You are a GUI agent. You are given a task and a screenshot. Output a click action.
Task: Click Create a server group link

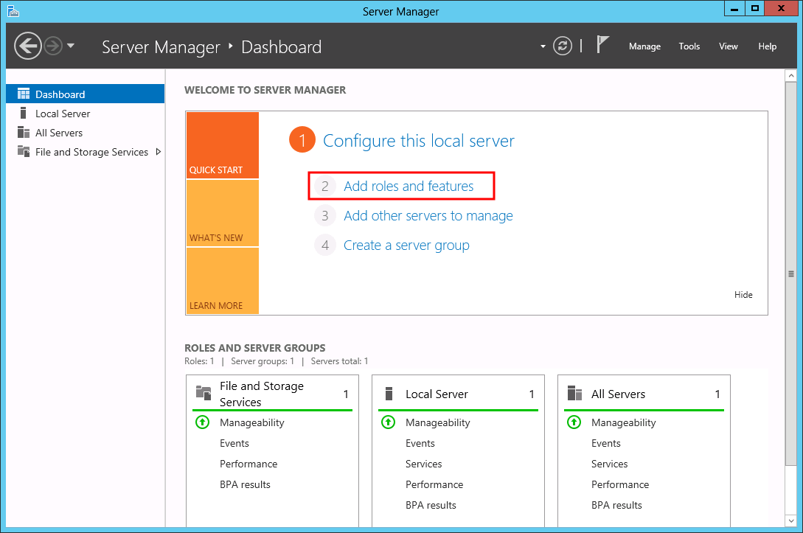406,245
